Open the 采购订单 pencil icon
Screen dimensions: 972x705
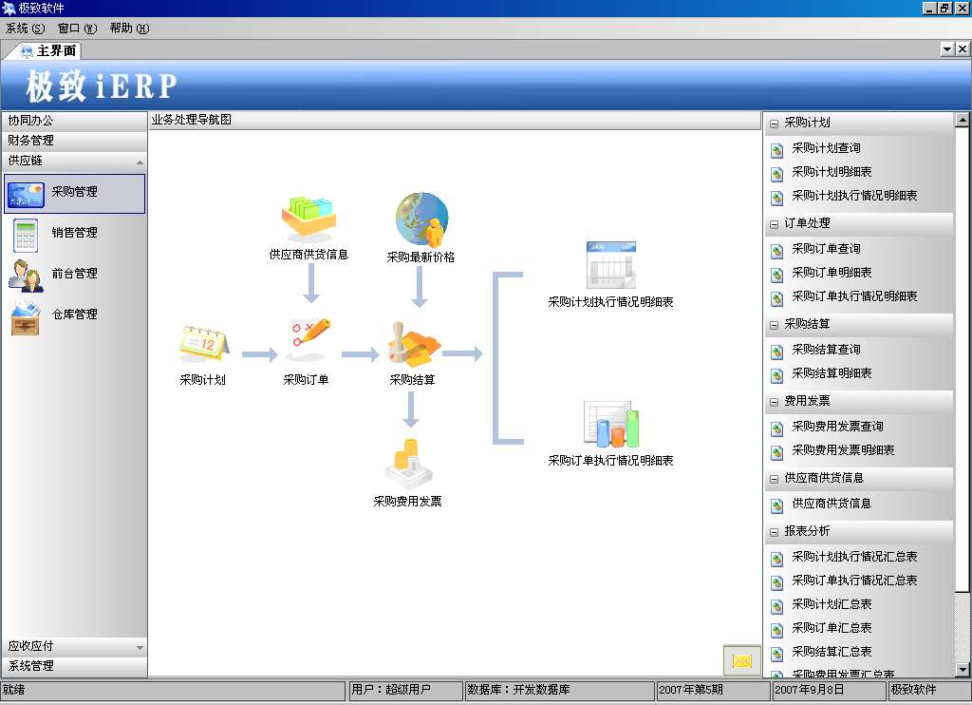point(310,339)
